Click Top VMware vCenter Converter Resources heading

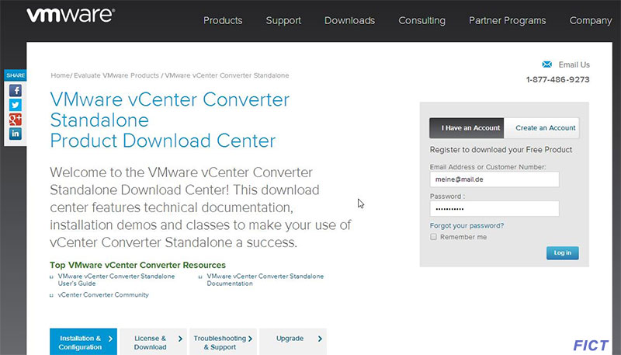point(137,265)
